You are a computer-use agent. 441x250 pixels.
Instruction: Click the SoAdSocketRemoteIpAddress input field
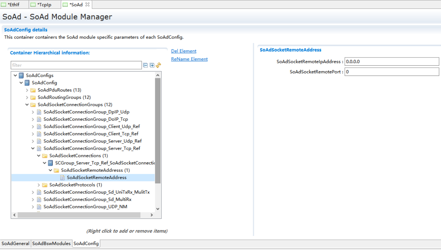tap(392, 62)
